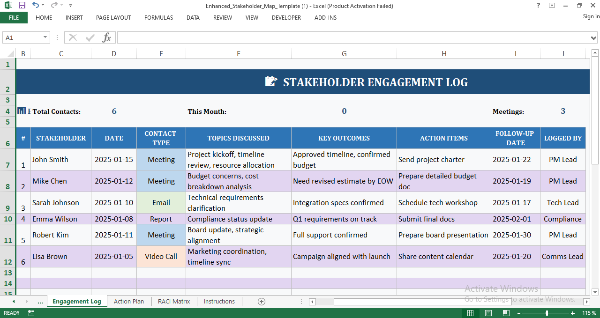
Task: Add a new sheet with plus button
Action: pyautogui.click(x=262, y=302)
